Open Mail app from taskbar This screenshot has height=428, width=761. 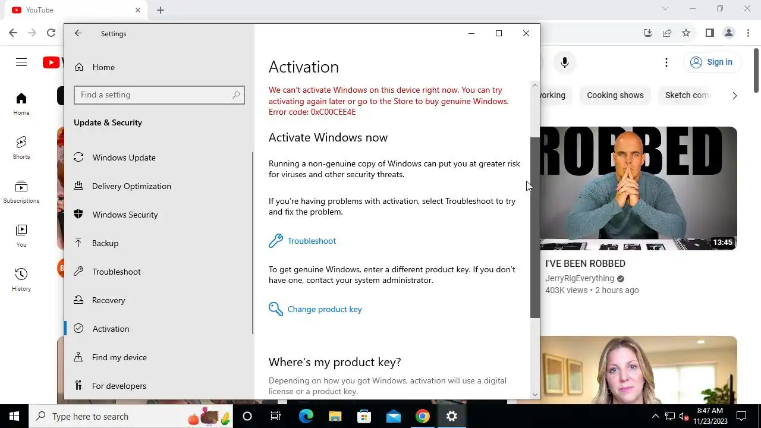[393, 416]
